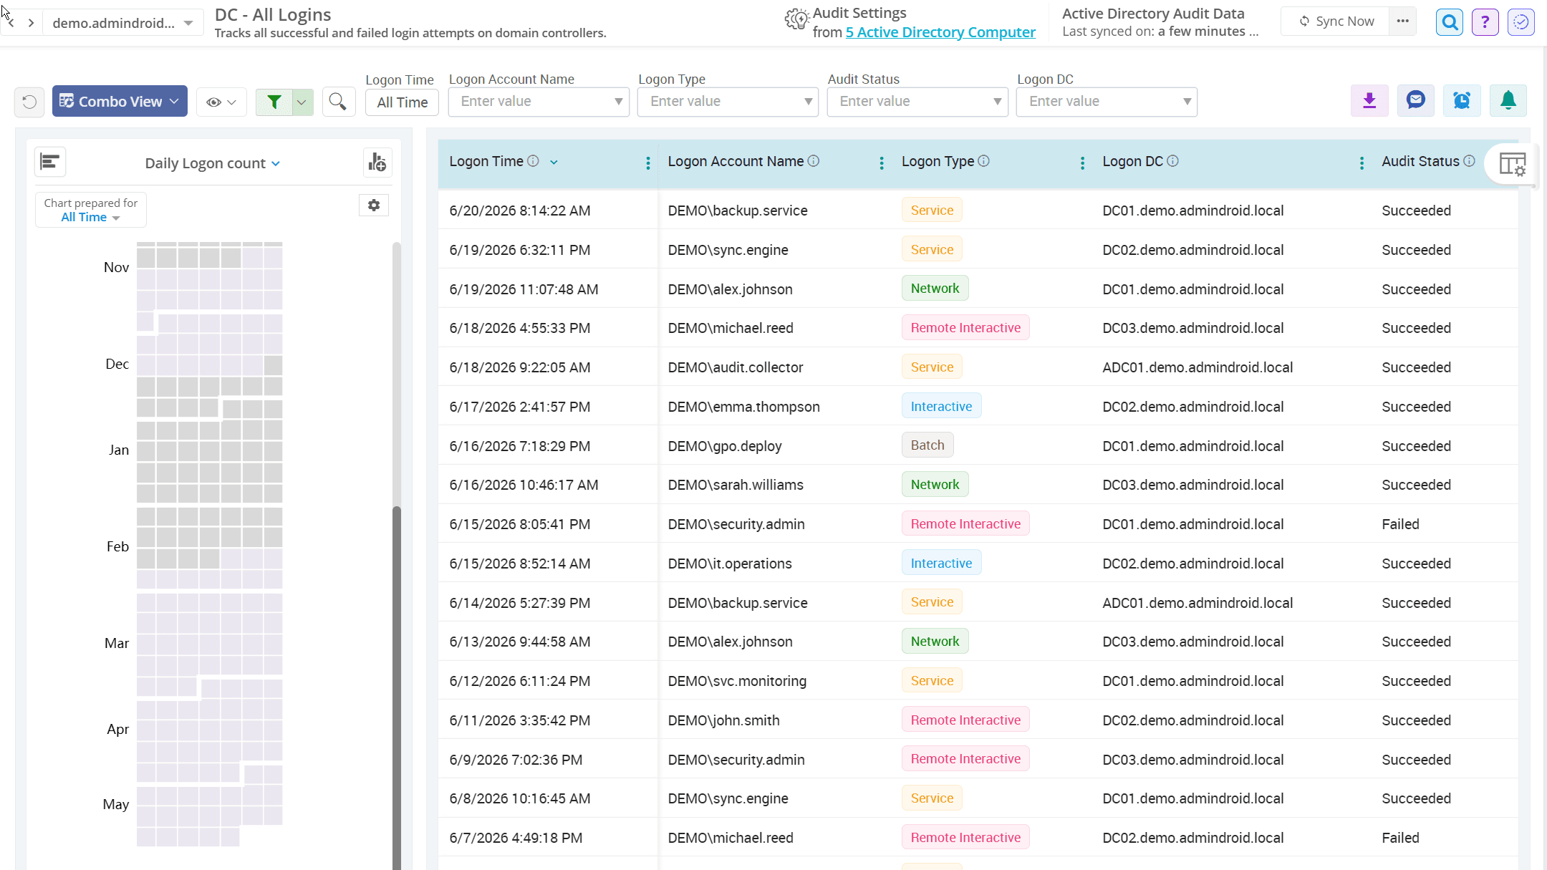Viewport: 1547px width, 870px height.
Task: Click the Failed status on 6/7/2026 4:49:18 PM row
Action: coord(1400,838)
